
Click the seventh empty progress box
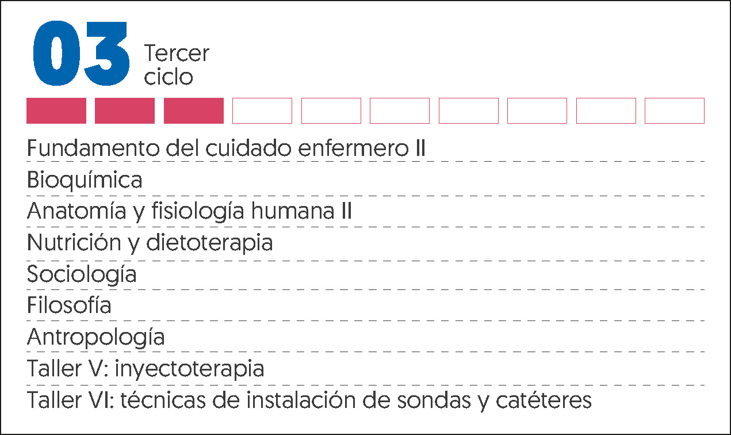pyautogui.click(x=469, y=110)
